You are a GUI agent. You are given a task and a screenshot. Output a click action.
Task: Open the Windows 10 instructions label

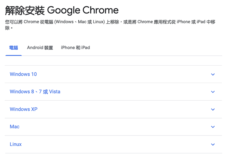click(x=23, y=74)
